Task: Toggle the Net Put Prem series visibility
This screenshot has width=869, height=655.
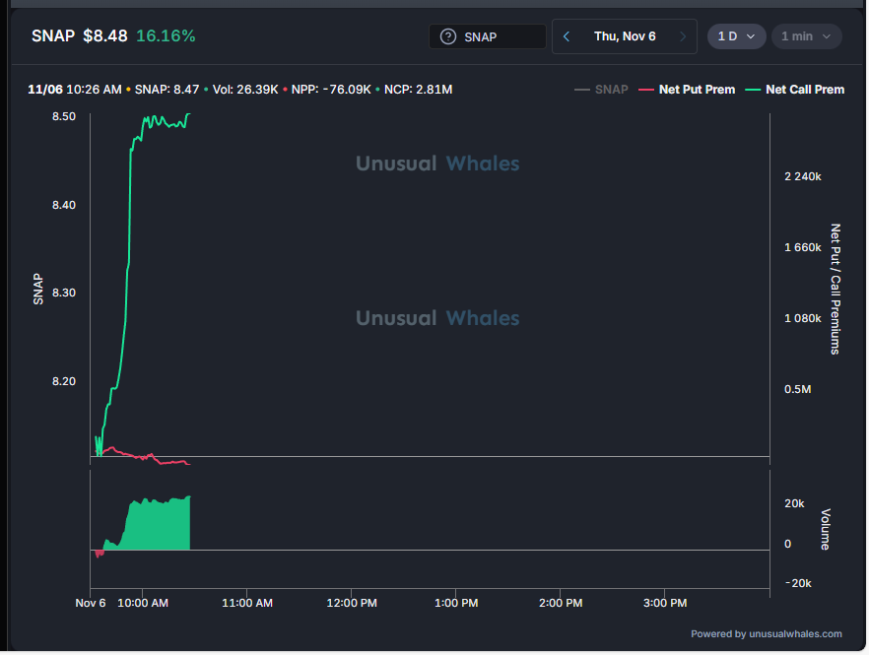Action: point(697,89)
